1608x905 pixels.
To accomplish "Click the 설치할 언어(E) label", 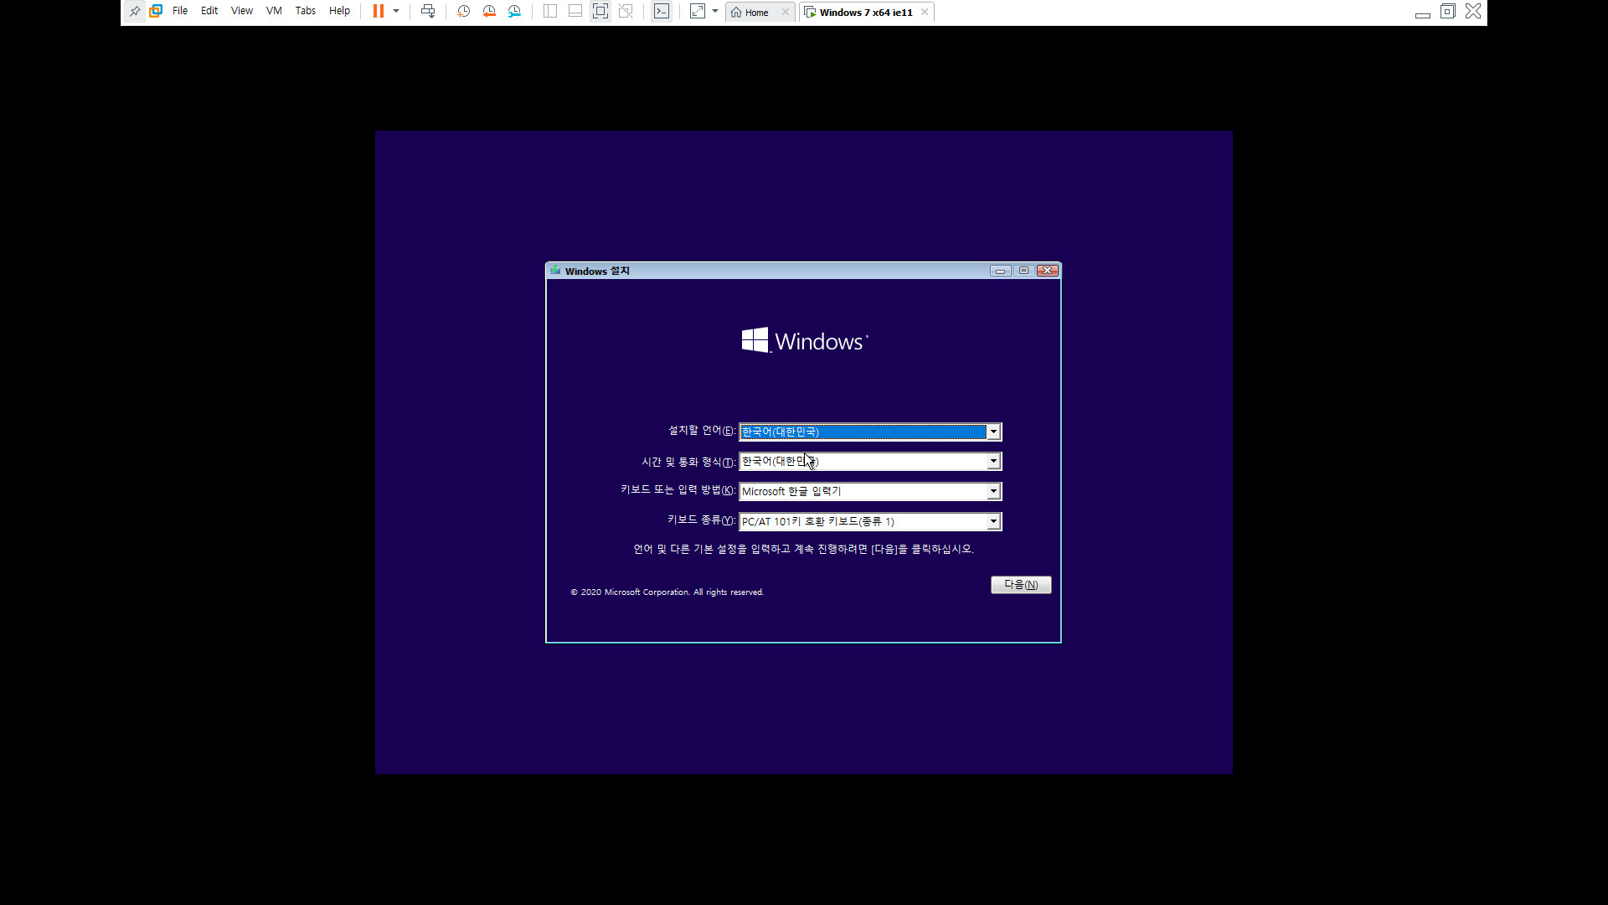I will [x=702, y=431].
